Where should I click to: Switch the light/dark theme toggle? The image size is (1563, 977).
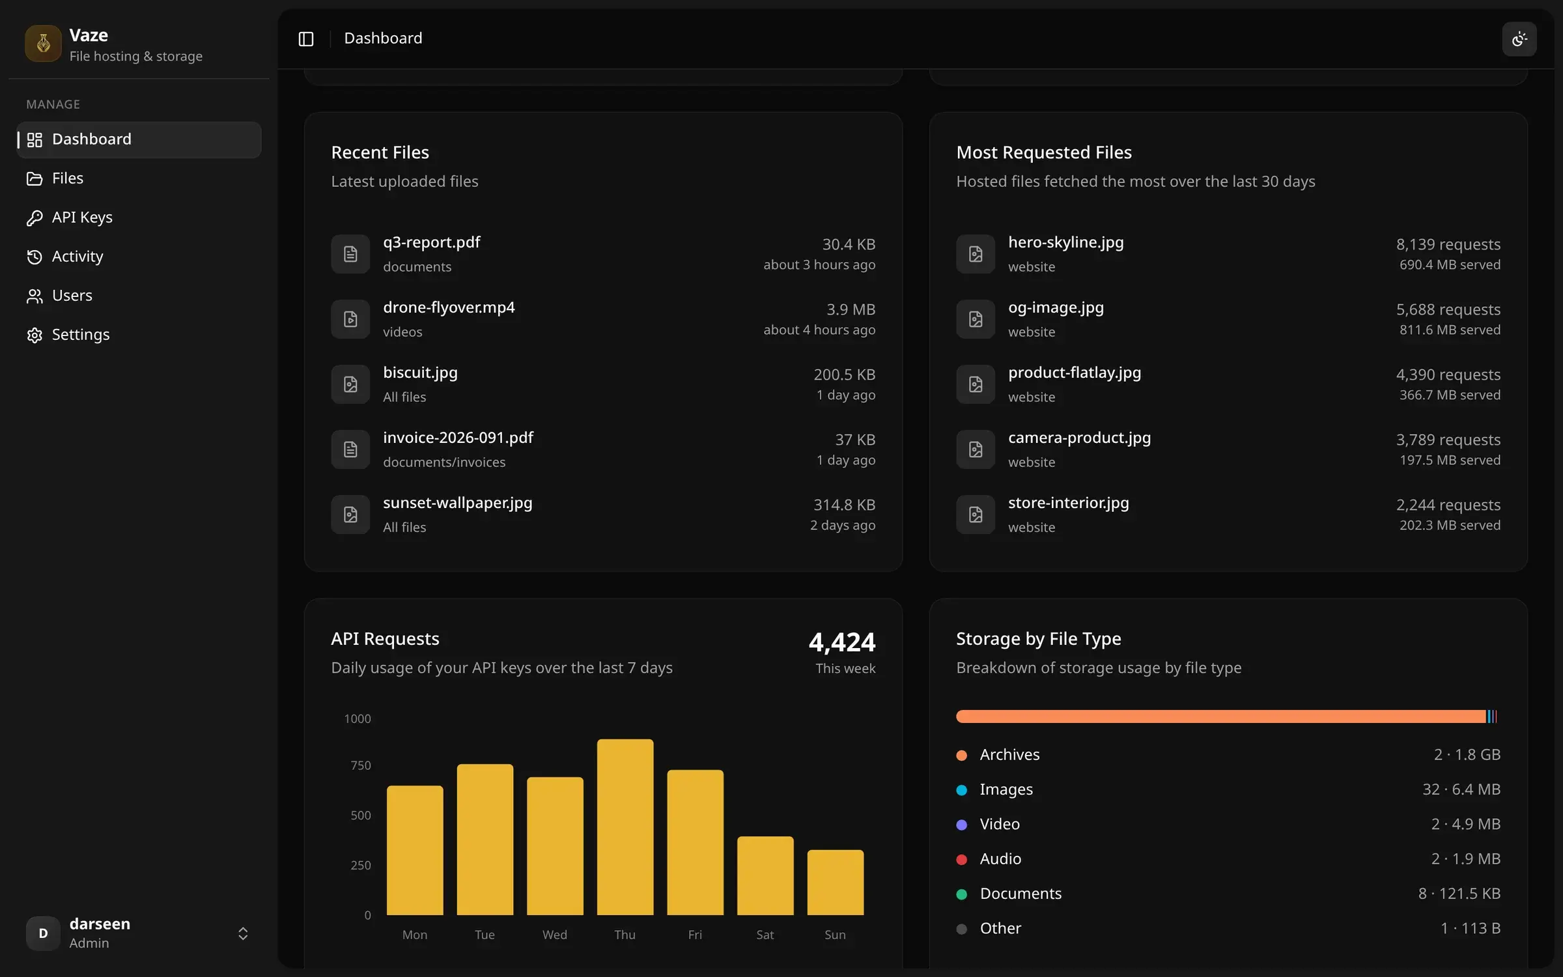coord(1519,39)
